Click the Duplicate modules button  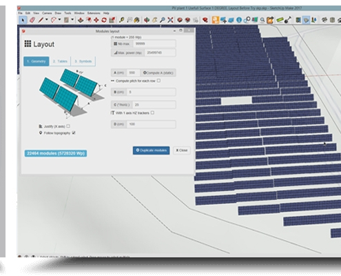coord(151,150)
